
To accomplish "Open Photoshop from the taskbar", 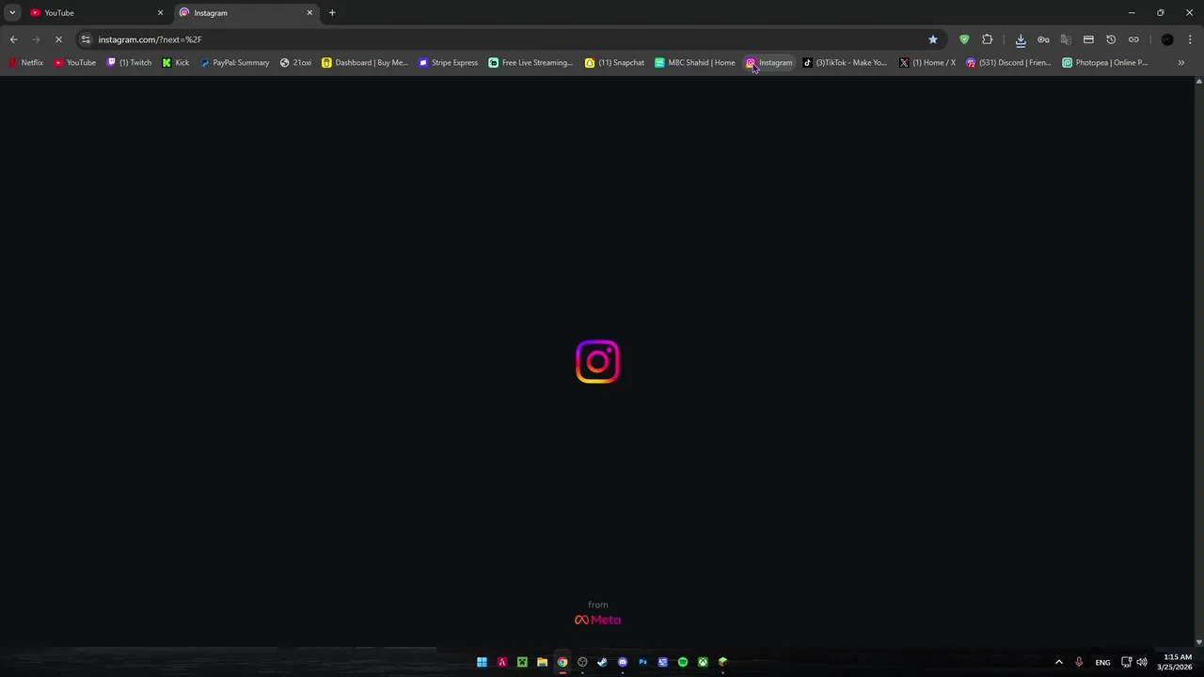I will [642, 662].
